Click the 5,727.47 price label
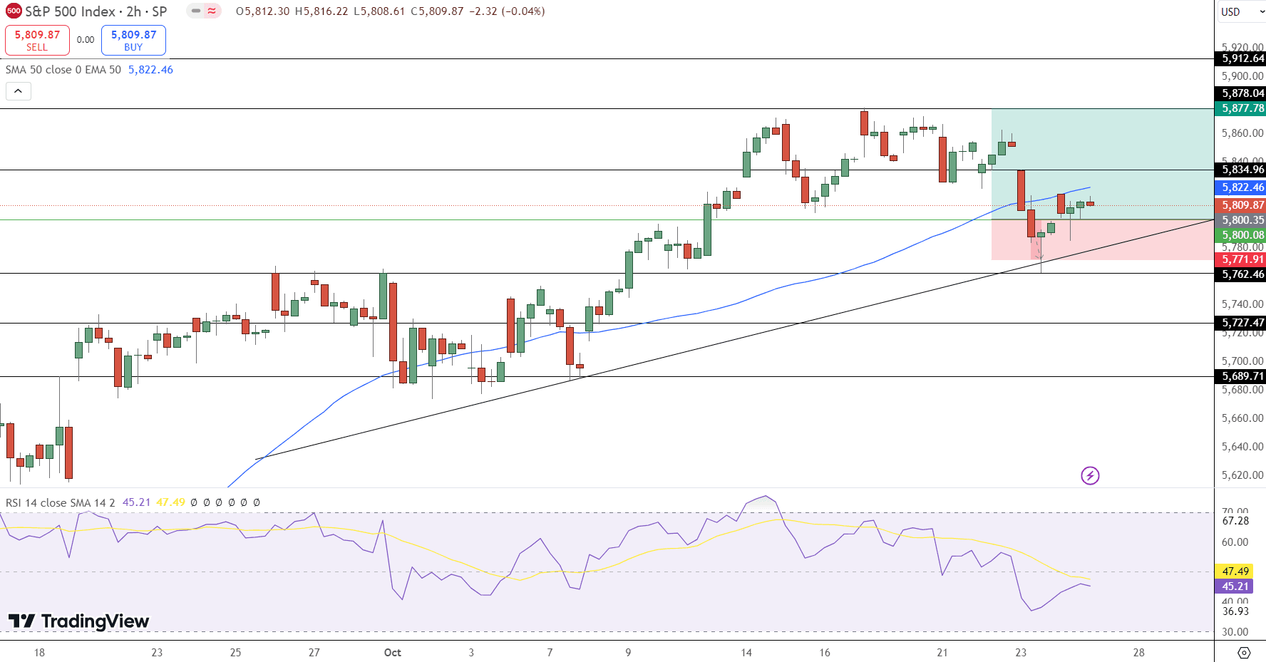 click(1240, 323)
